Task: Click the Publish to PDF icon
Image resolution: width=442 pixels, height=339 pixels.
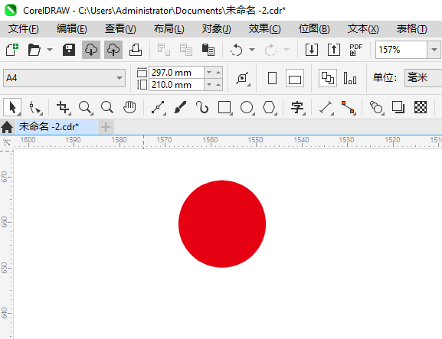Action: click(x=355, y=50)
